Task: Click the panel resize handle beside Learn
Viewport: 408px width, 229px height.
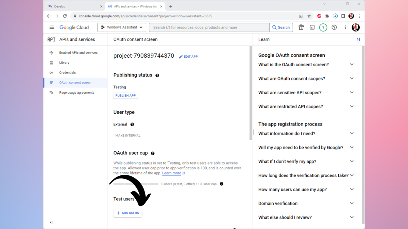Action: tap(253, 132)
